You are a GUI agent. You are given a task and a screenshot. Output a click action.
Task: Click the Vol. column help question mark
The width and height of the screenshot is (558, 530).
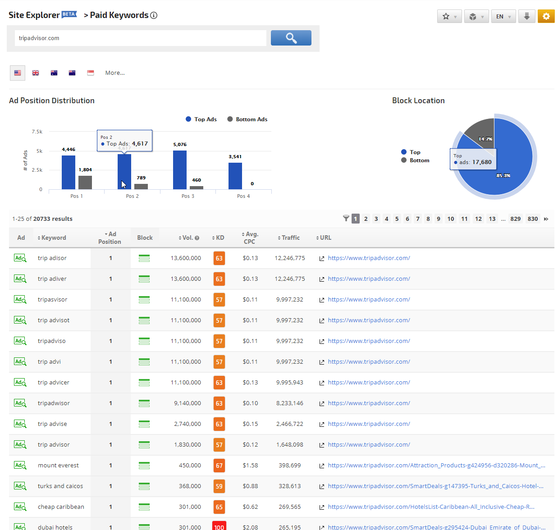click(197, 238)
